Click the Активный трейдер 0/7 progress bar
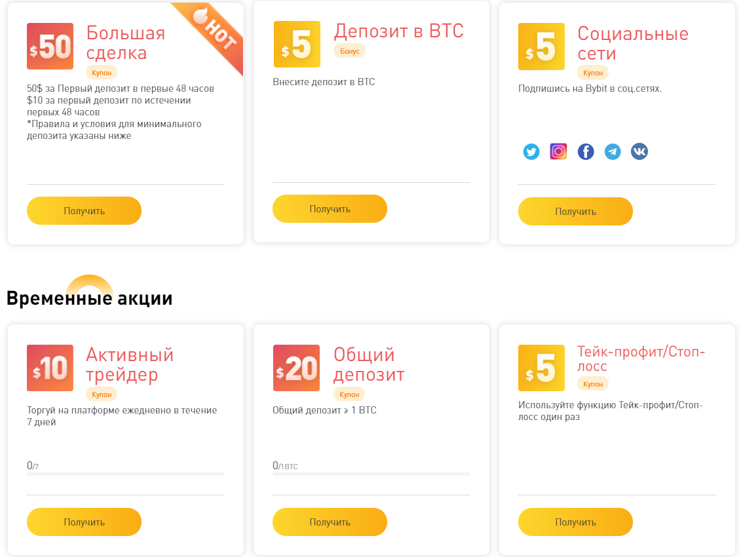Image resolution: width=741 pixels, height=557 pixels. pos(125,473)
